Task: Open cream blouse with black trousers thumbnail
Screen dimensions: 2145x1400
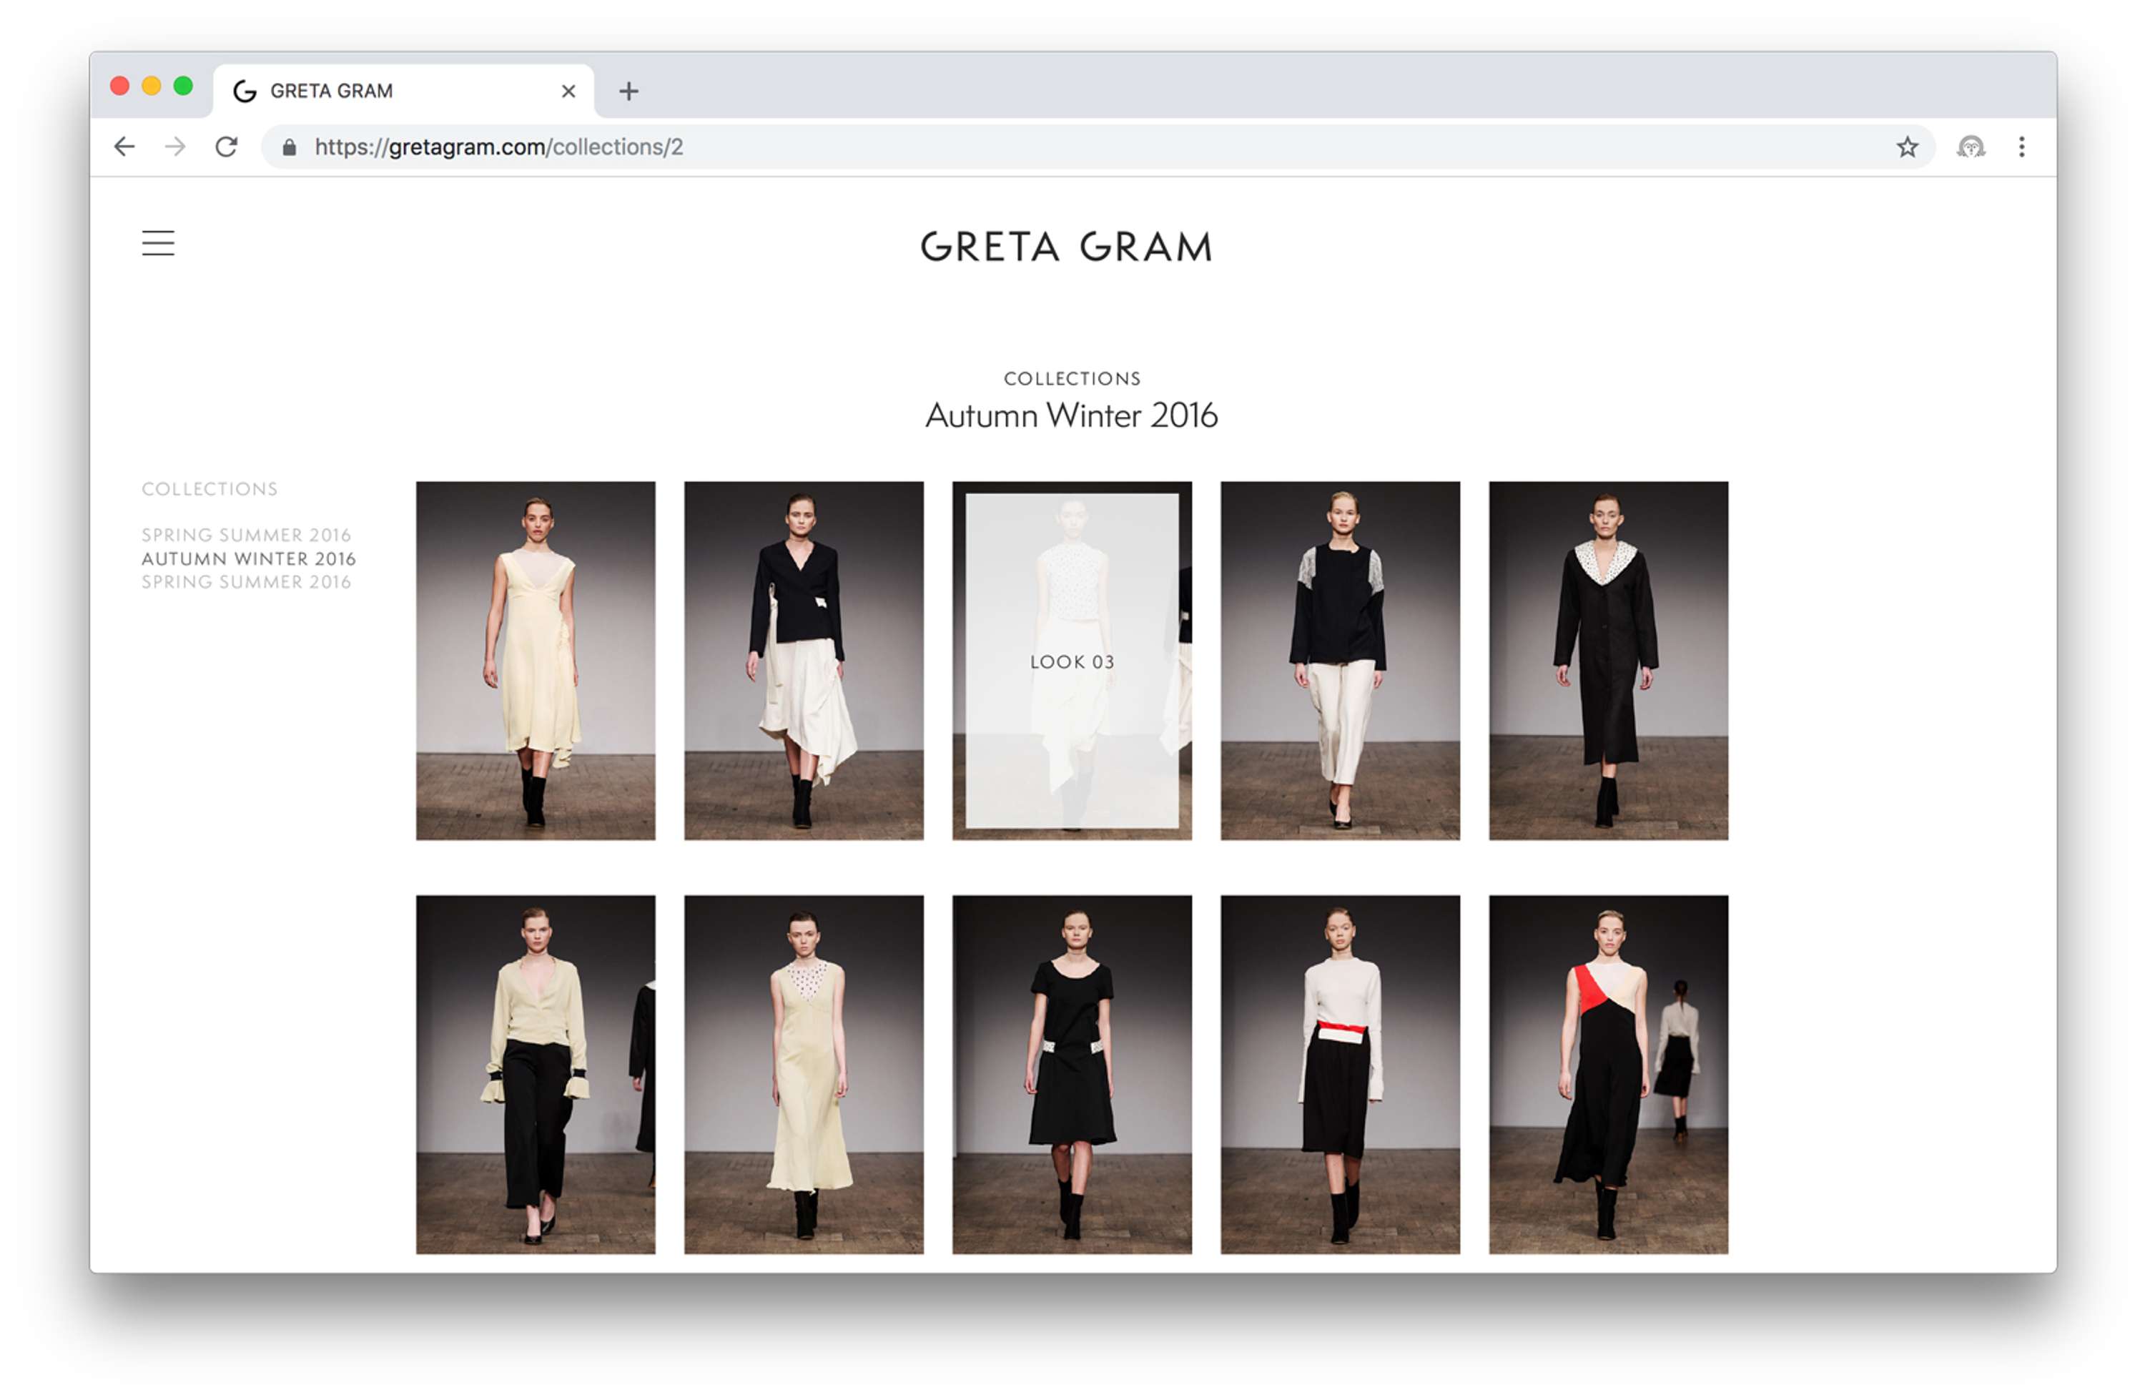Action: click(536, 1075)
